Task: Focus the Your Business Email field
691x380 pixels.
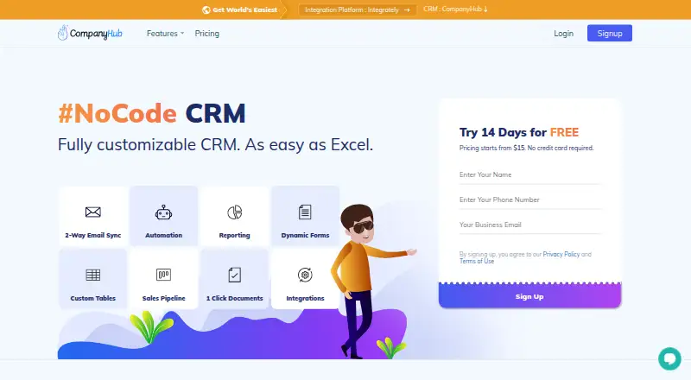Action: (x=529, y=225)
